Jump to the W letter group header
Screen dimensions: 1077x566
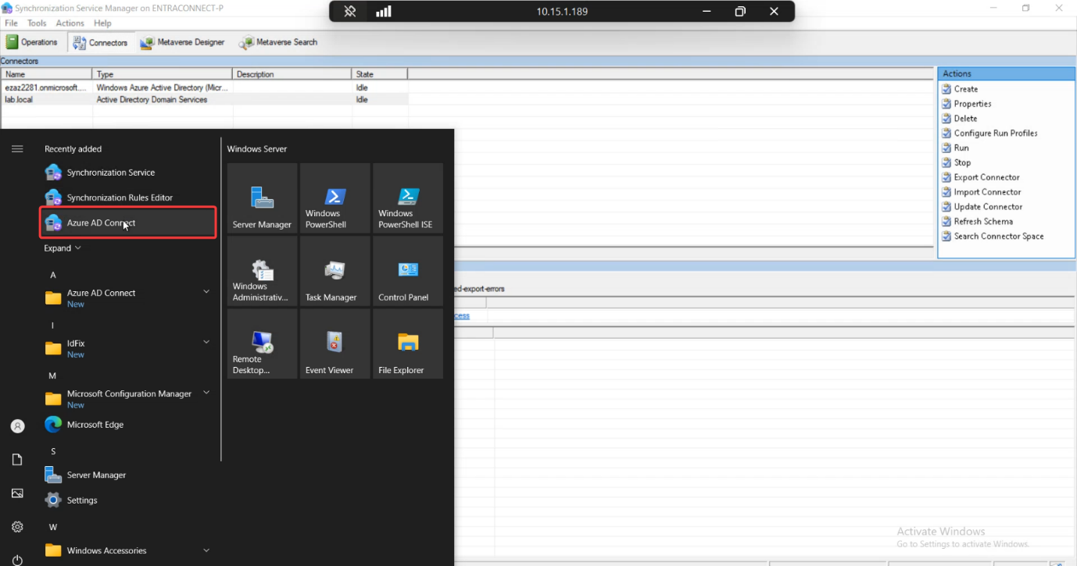53,527
